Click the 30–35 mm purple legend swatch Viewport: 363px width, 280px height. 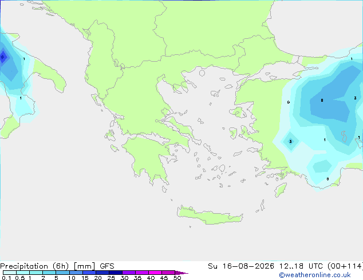click(x=129, y=273)
